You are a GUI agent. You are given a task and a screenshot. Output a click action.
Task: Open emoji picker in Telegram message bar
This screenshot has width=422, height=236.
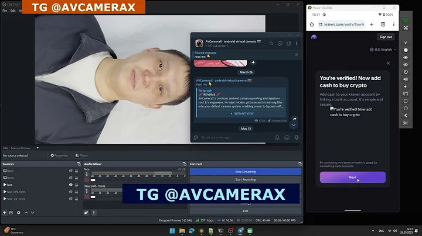click(287, 138)
